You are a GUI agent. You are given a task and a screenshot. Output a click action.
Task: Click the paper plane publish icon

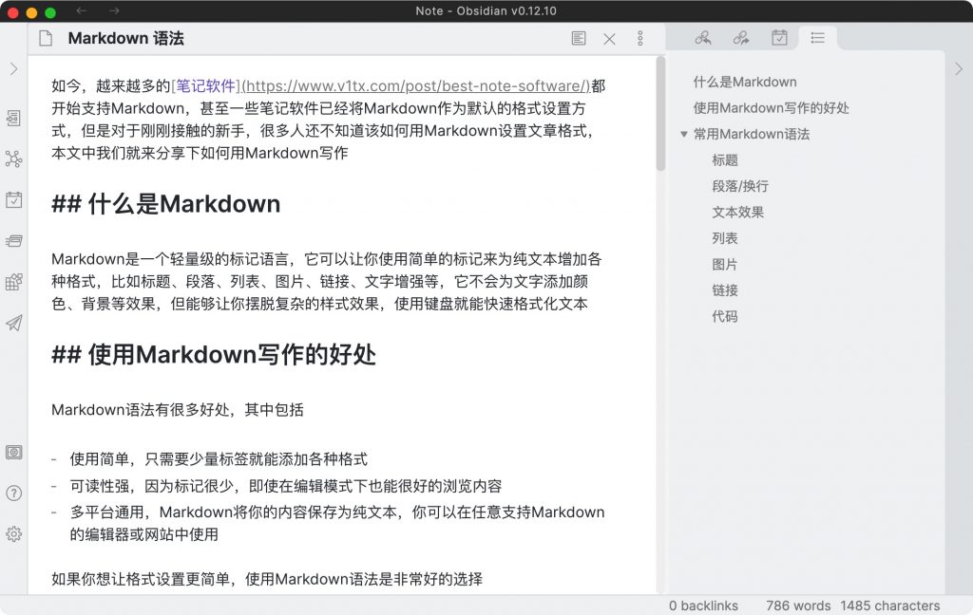pos(13,323)
